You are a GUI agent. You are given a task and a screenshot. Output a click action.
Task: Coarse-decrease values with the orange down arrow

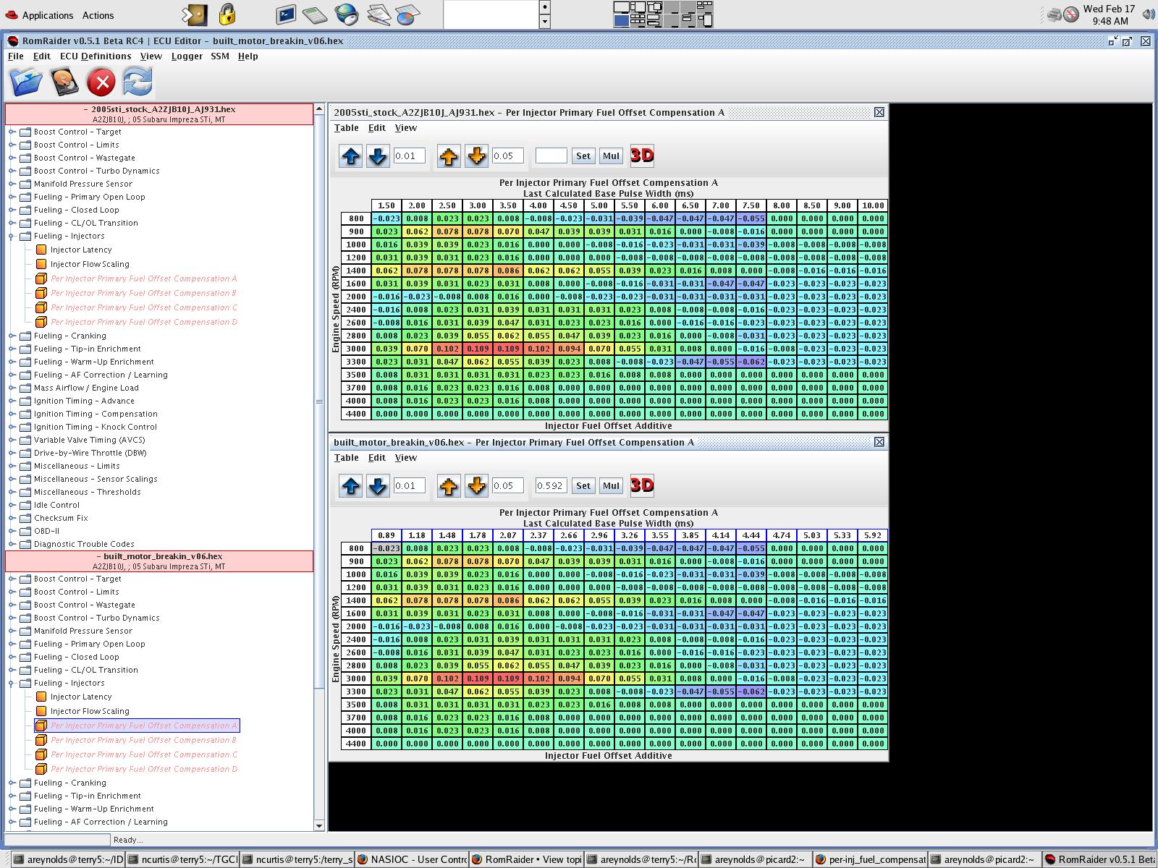(477, 156)
